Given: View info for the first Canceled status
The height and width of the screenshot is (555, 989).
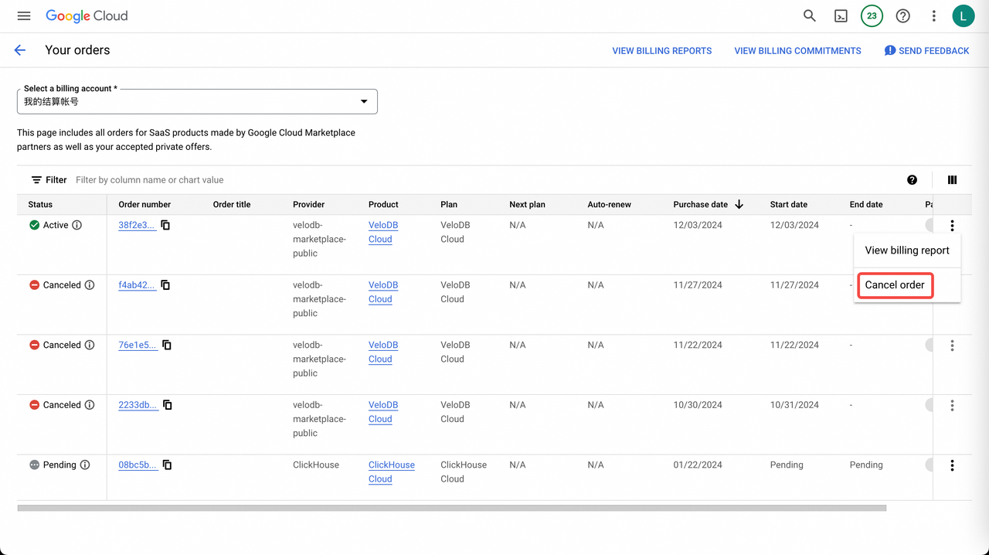Looking at the screenshot, I should pyautogui.click(x=90, y=284).
